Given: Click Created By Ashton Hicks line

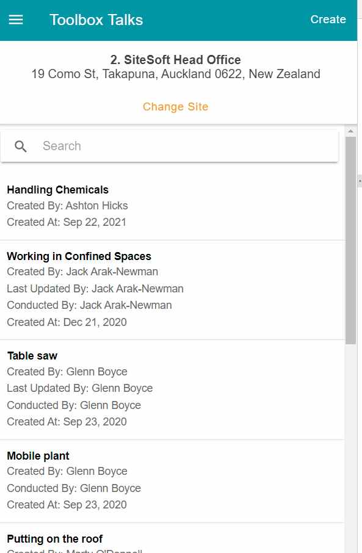Looking at the screenshot, I should tap(67, 206).
